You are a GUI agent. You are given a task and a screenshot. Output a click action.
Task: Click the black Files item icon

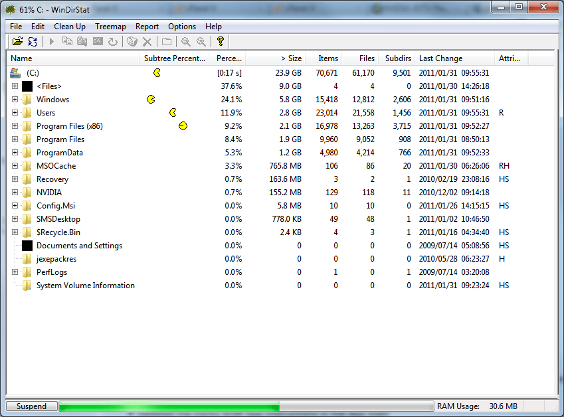pos(27,86)
